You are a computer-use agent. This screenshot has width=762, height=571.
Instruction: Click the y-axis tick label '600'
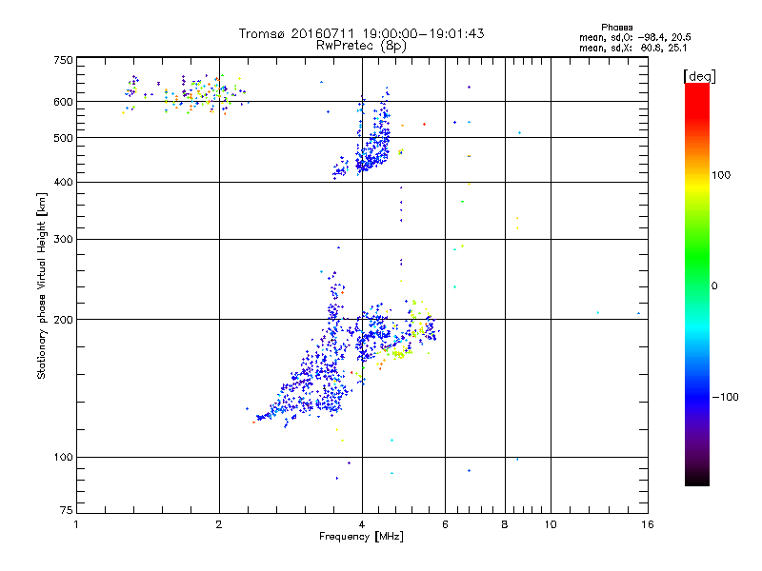(63, 102)
